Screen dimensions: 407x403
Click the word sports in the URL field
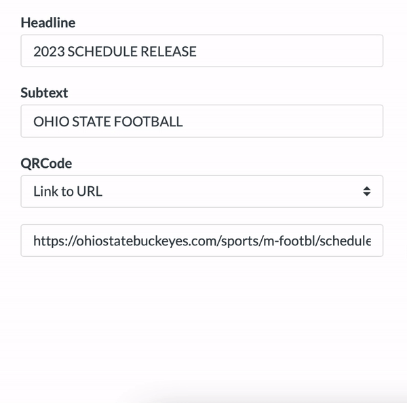pyautogui.click(x=241, y=241)
